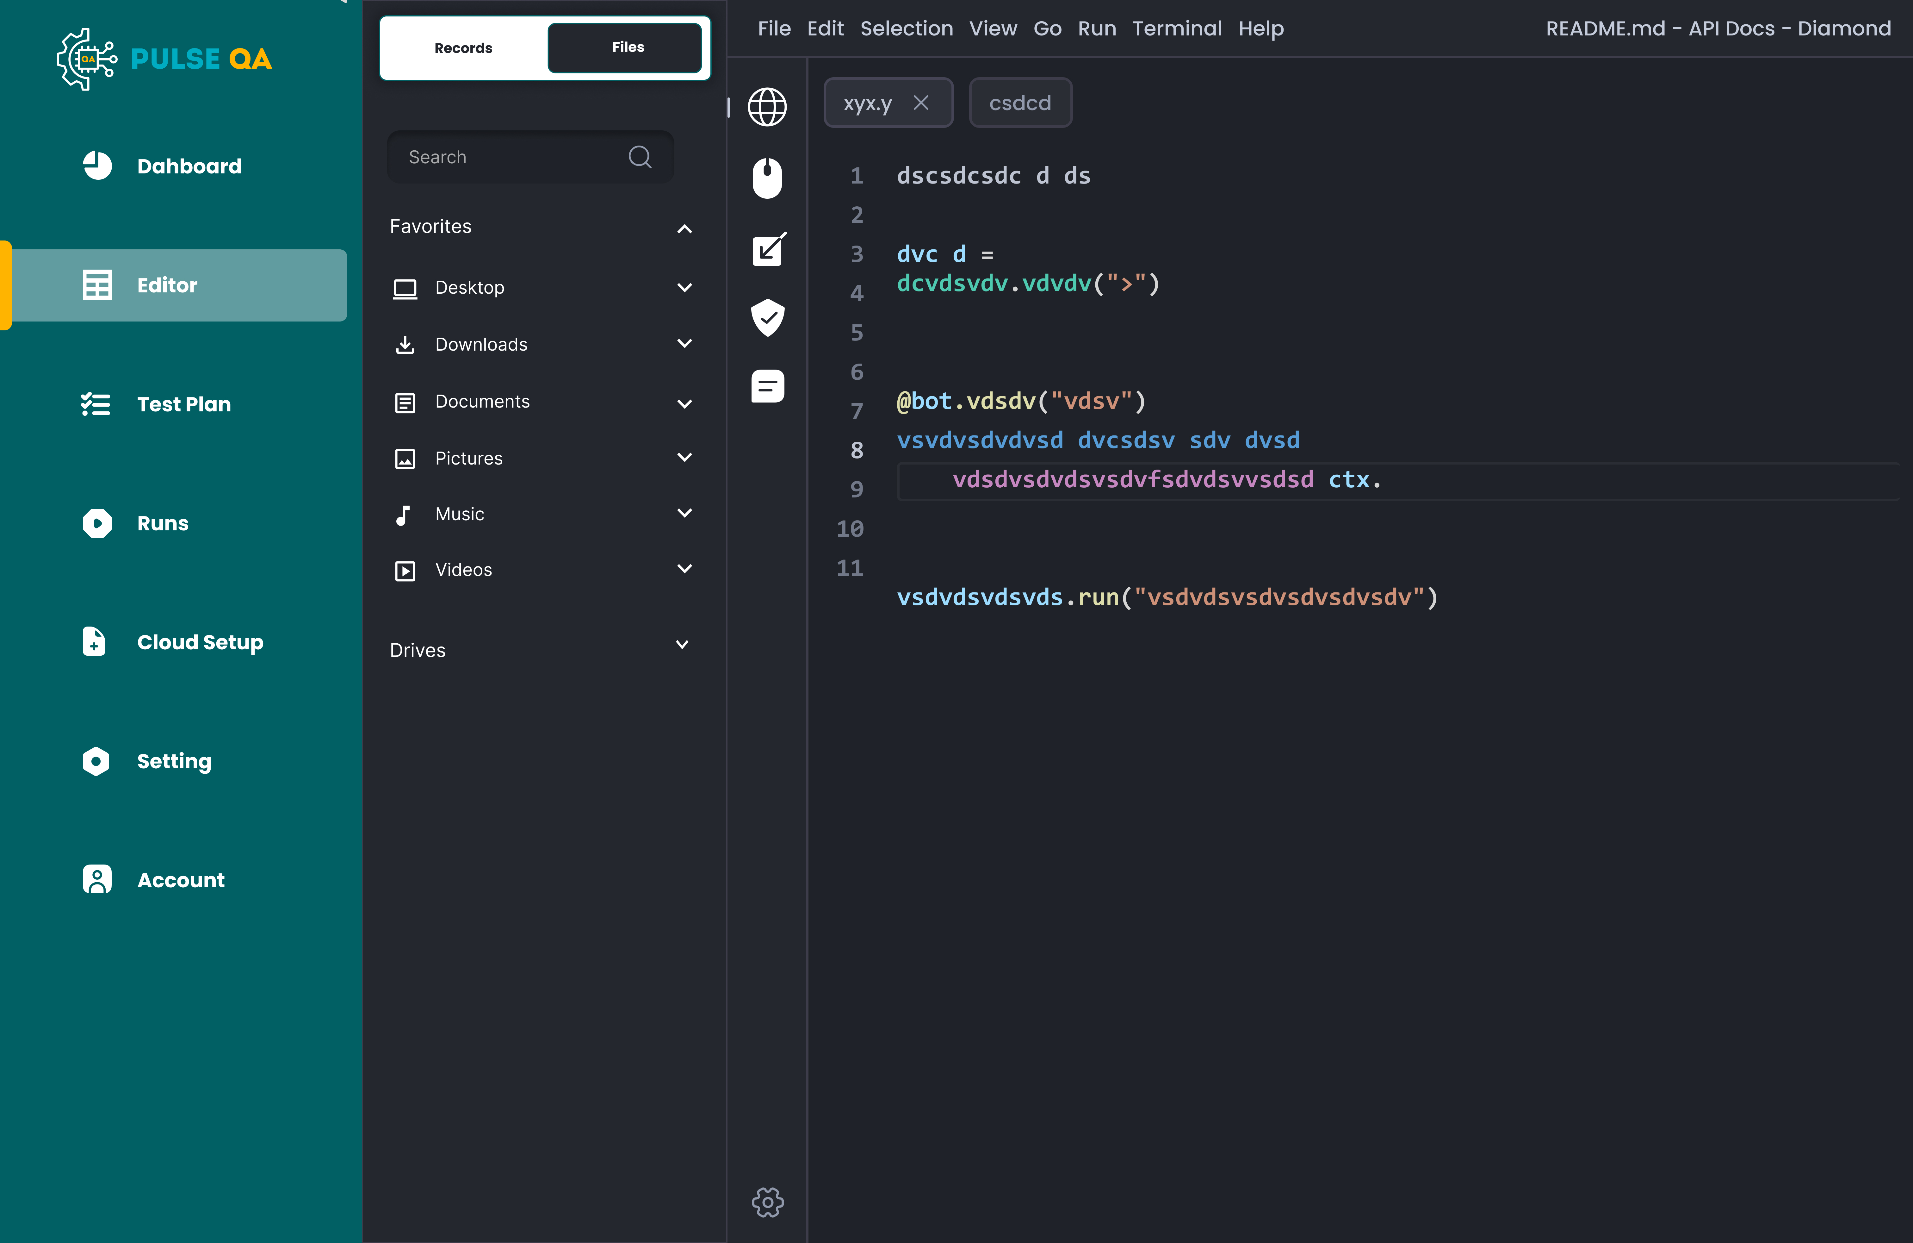Click line number 8 in gutter
This screenshot has width=1913, height=1243.
[857, 450]
